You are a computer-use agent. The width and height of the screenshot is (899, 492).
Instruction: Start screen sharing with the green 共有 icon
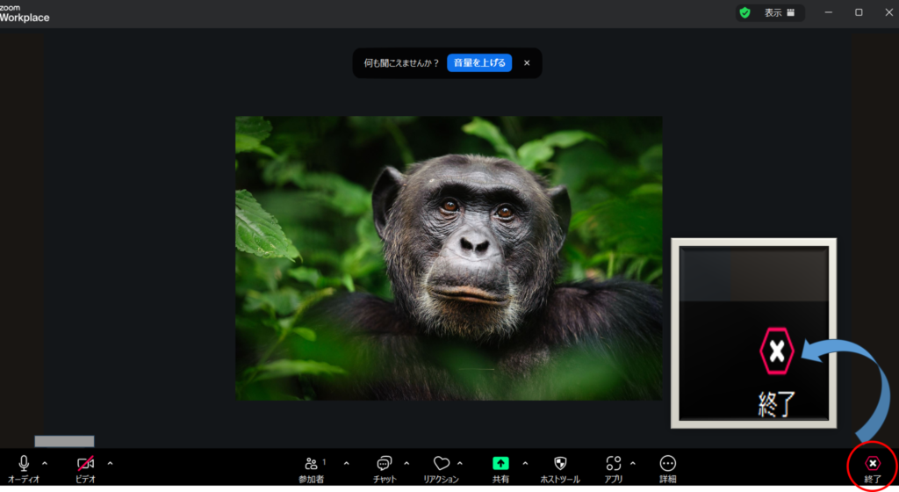[500, 464]
